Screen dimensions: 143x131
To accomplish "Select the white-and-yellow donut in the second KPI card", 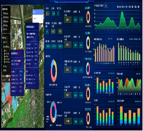I will 88,43.
